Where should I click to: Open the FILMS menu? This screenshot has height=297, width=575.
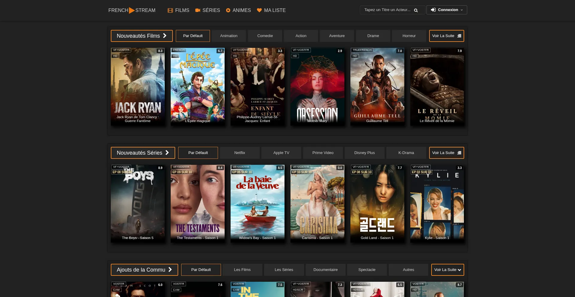[178, 10]
